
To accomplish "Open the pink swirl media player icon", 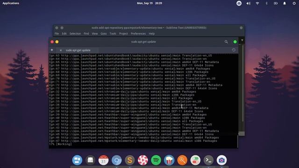I will click(143, 160).
